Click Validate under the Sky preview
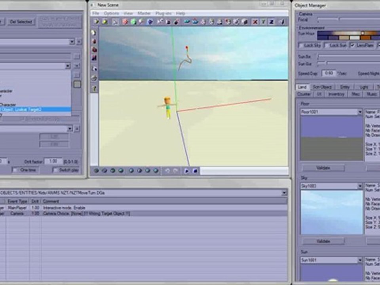The width and height of the screenshot is (380, 285). (323, 241)
